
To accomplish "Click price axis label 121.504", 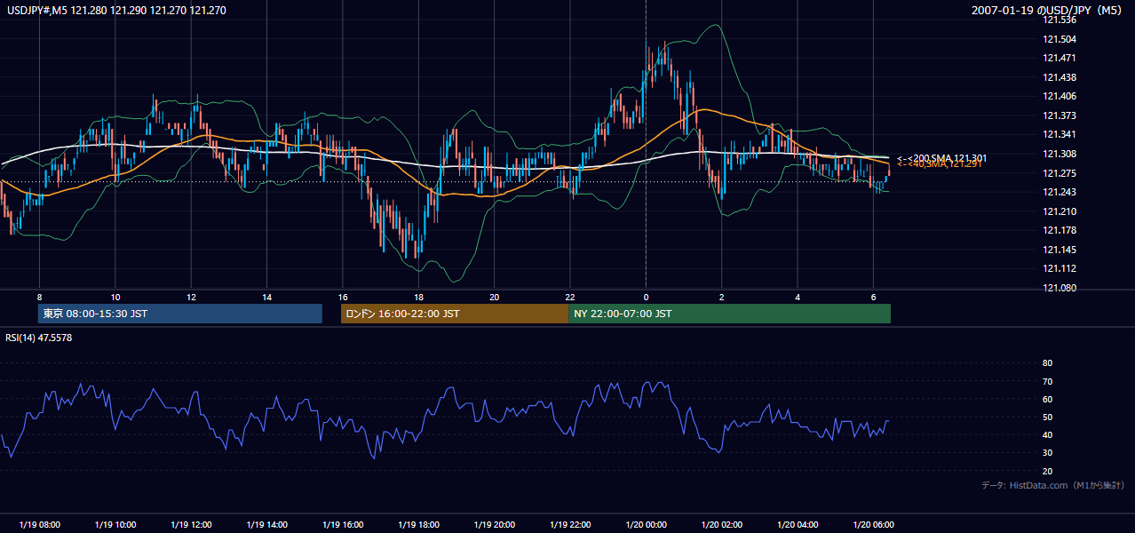I will pos(1060,39).
